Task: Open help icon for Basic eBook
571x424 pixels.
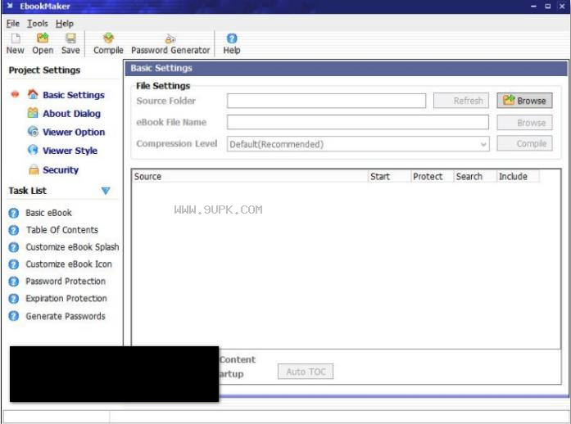Action: [x=14, y=213]
